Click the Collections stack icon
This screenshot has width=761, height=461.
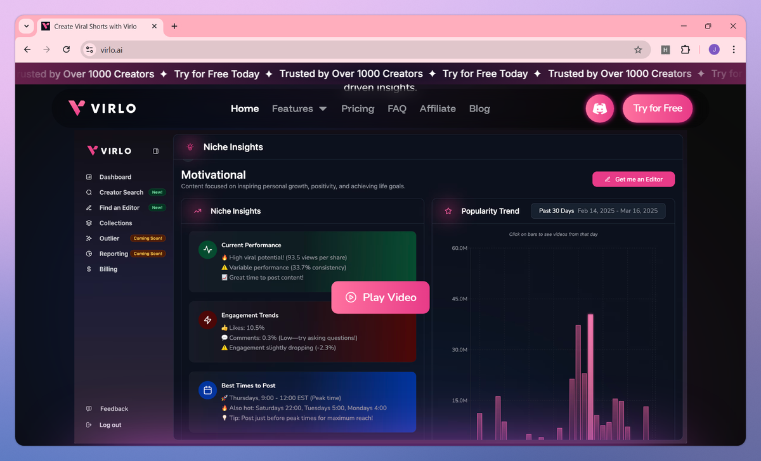coord(89,223)
